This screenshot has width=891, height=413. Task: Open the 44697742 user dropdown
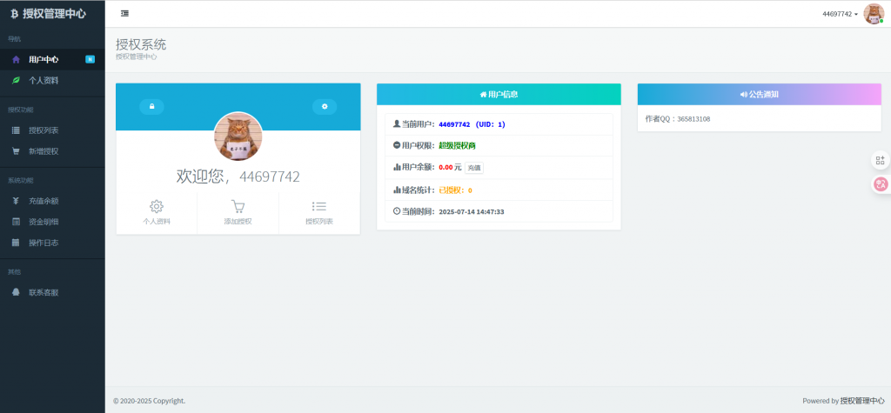point(840,14)
